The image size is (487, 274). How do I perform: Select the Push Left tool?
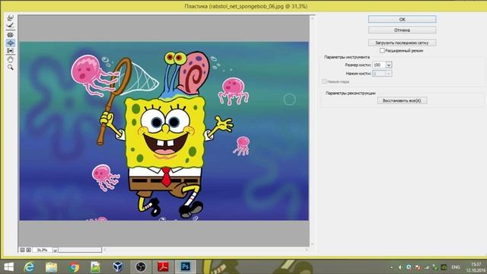tap(10, 51)
